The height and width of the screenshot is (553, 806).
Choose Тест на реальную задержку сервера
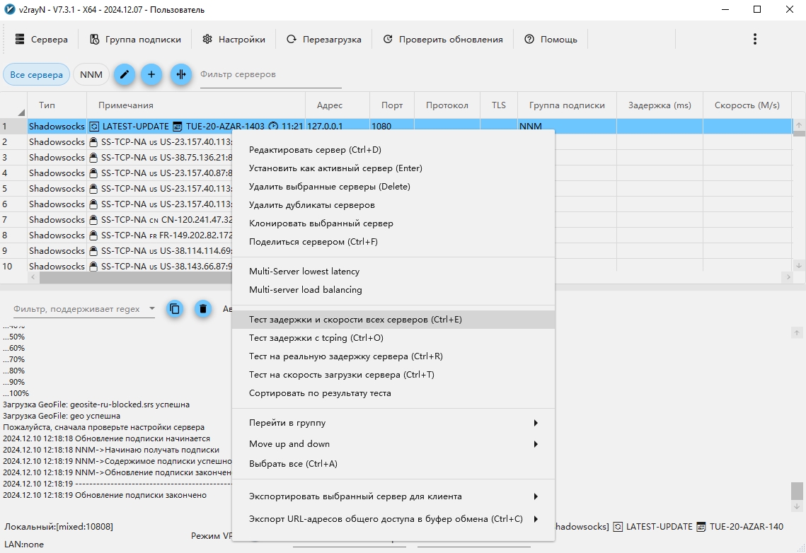[393, 356]
